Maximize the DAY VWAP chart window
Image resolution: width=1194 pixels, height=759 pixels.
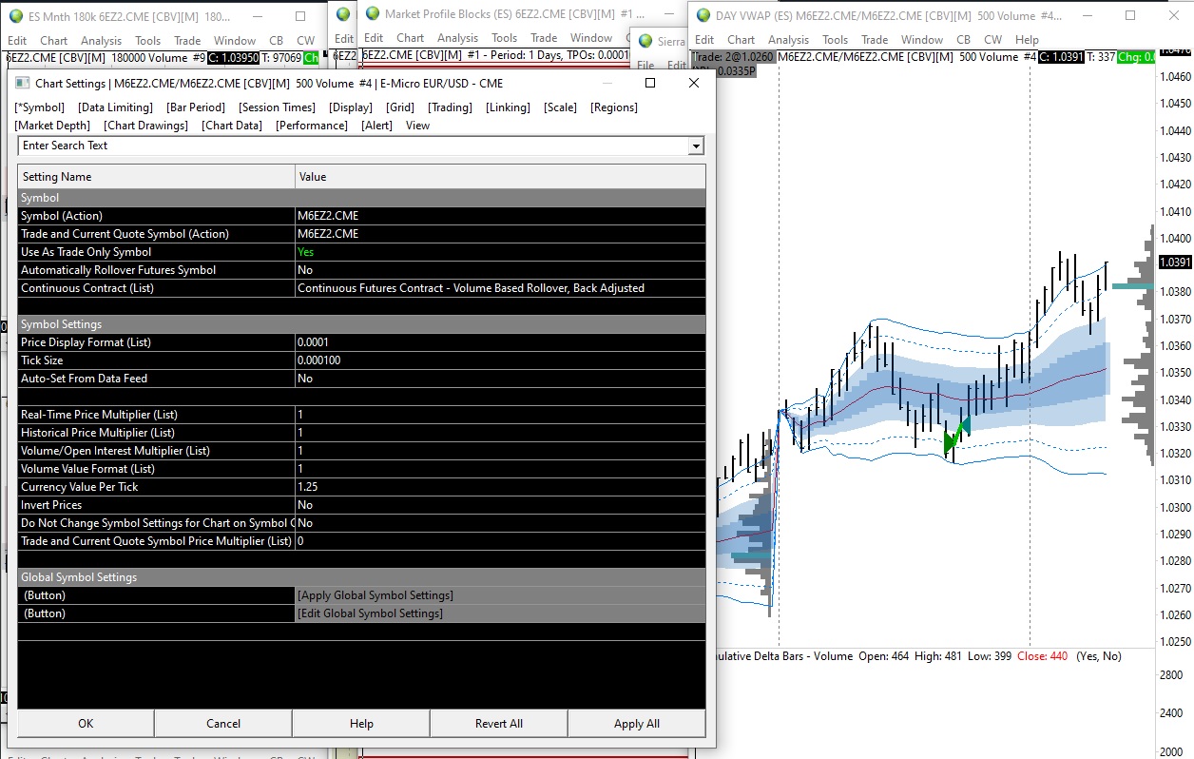click(1130, 15)
